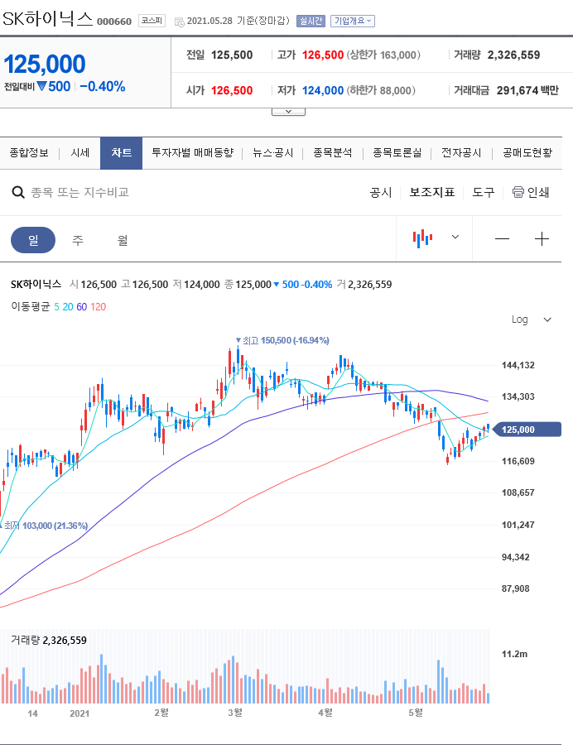Screen dimensions: 573x754
Task: Open the 전자공시 tab
Action: (461, 153)
